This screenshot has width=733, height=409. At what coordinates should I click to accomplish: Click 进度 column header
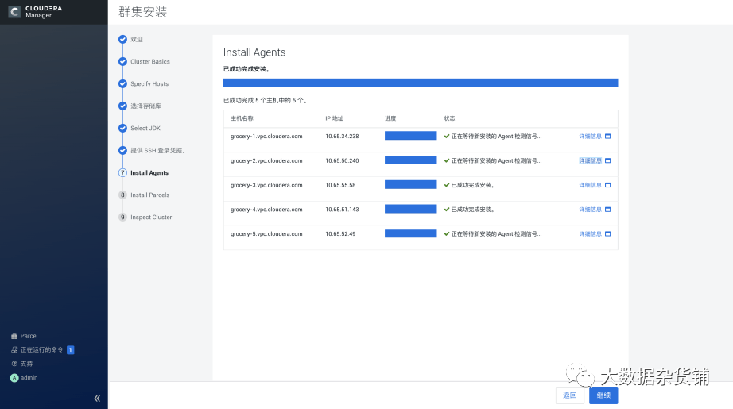point(390,118)
